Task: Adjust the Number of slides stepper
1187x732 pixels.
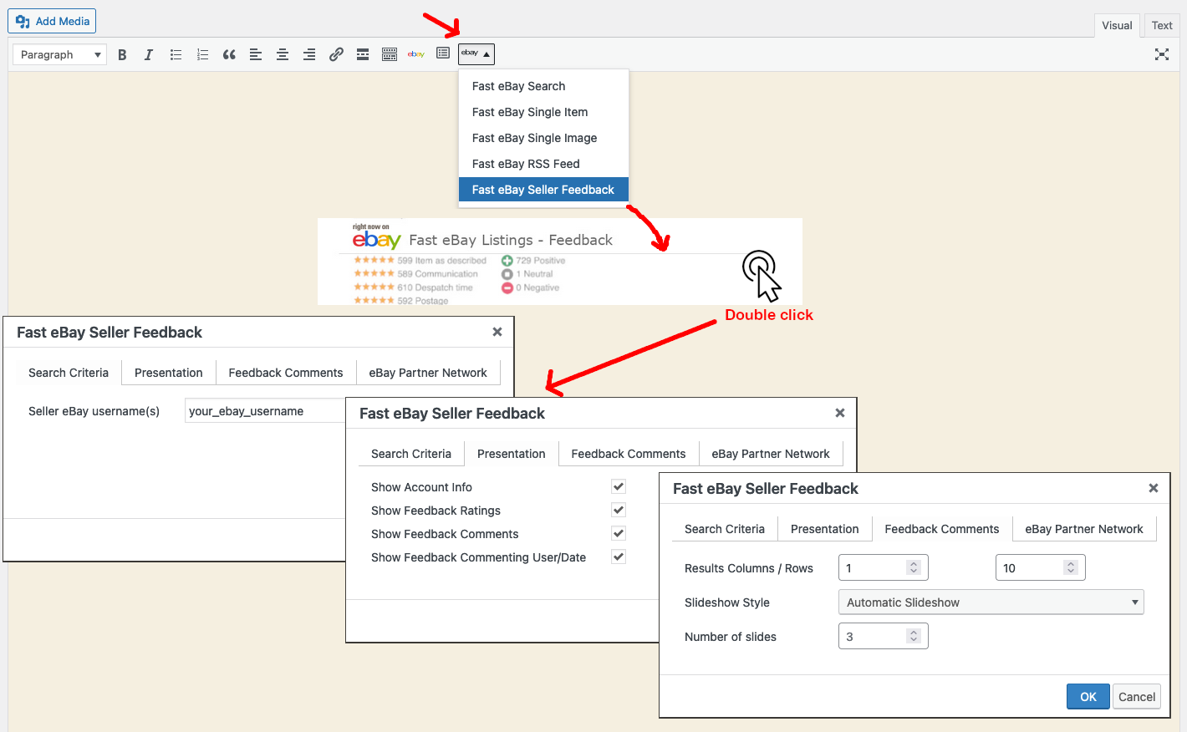Action: click(914, 636)
